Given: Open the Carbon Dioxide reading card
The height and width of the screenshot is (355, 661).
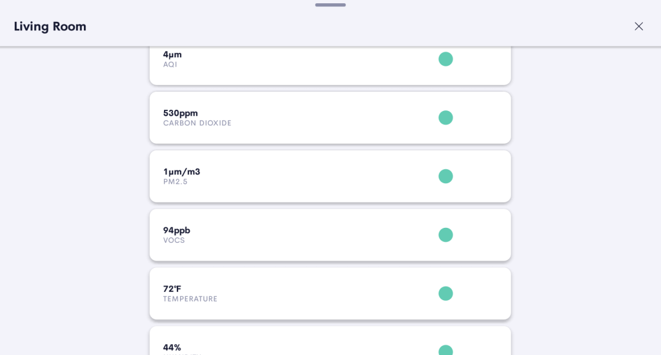Looking at the screenshot, I should 310,117.
